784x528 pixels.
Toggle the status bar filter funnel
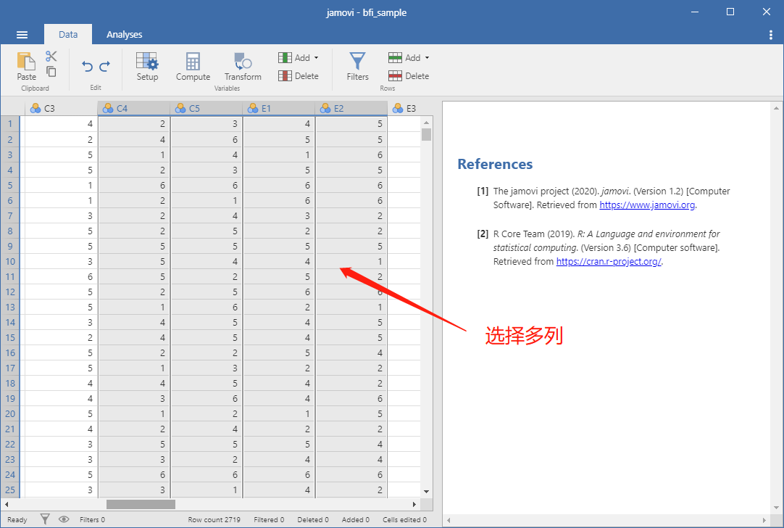click(x=45, y=519)
